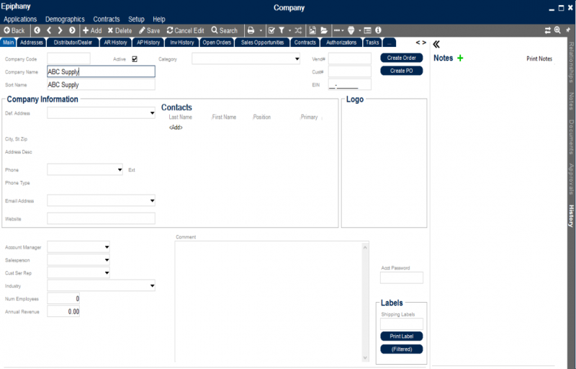Click Delete in the toolbar
Image resolution: width=576 pixels, height=369 pixels.
120,30
